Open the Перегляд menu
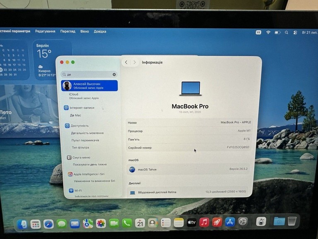This screenshot has width=318, height=239. tap(68, 31)
